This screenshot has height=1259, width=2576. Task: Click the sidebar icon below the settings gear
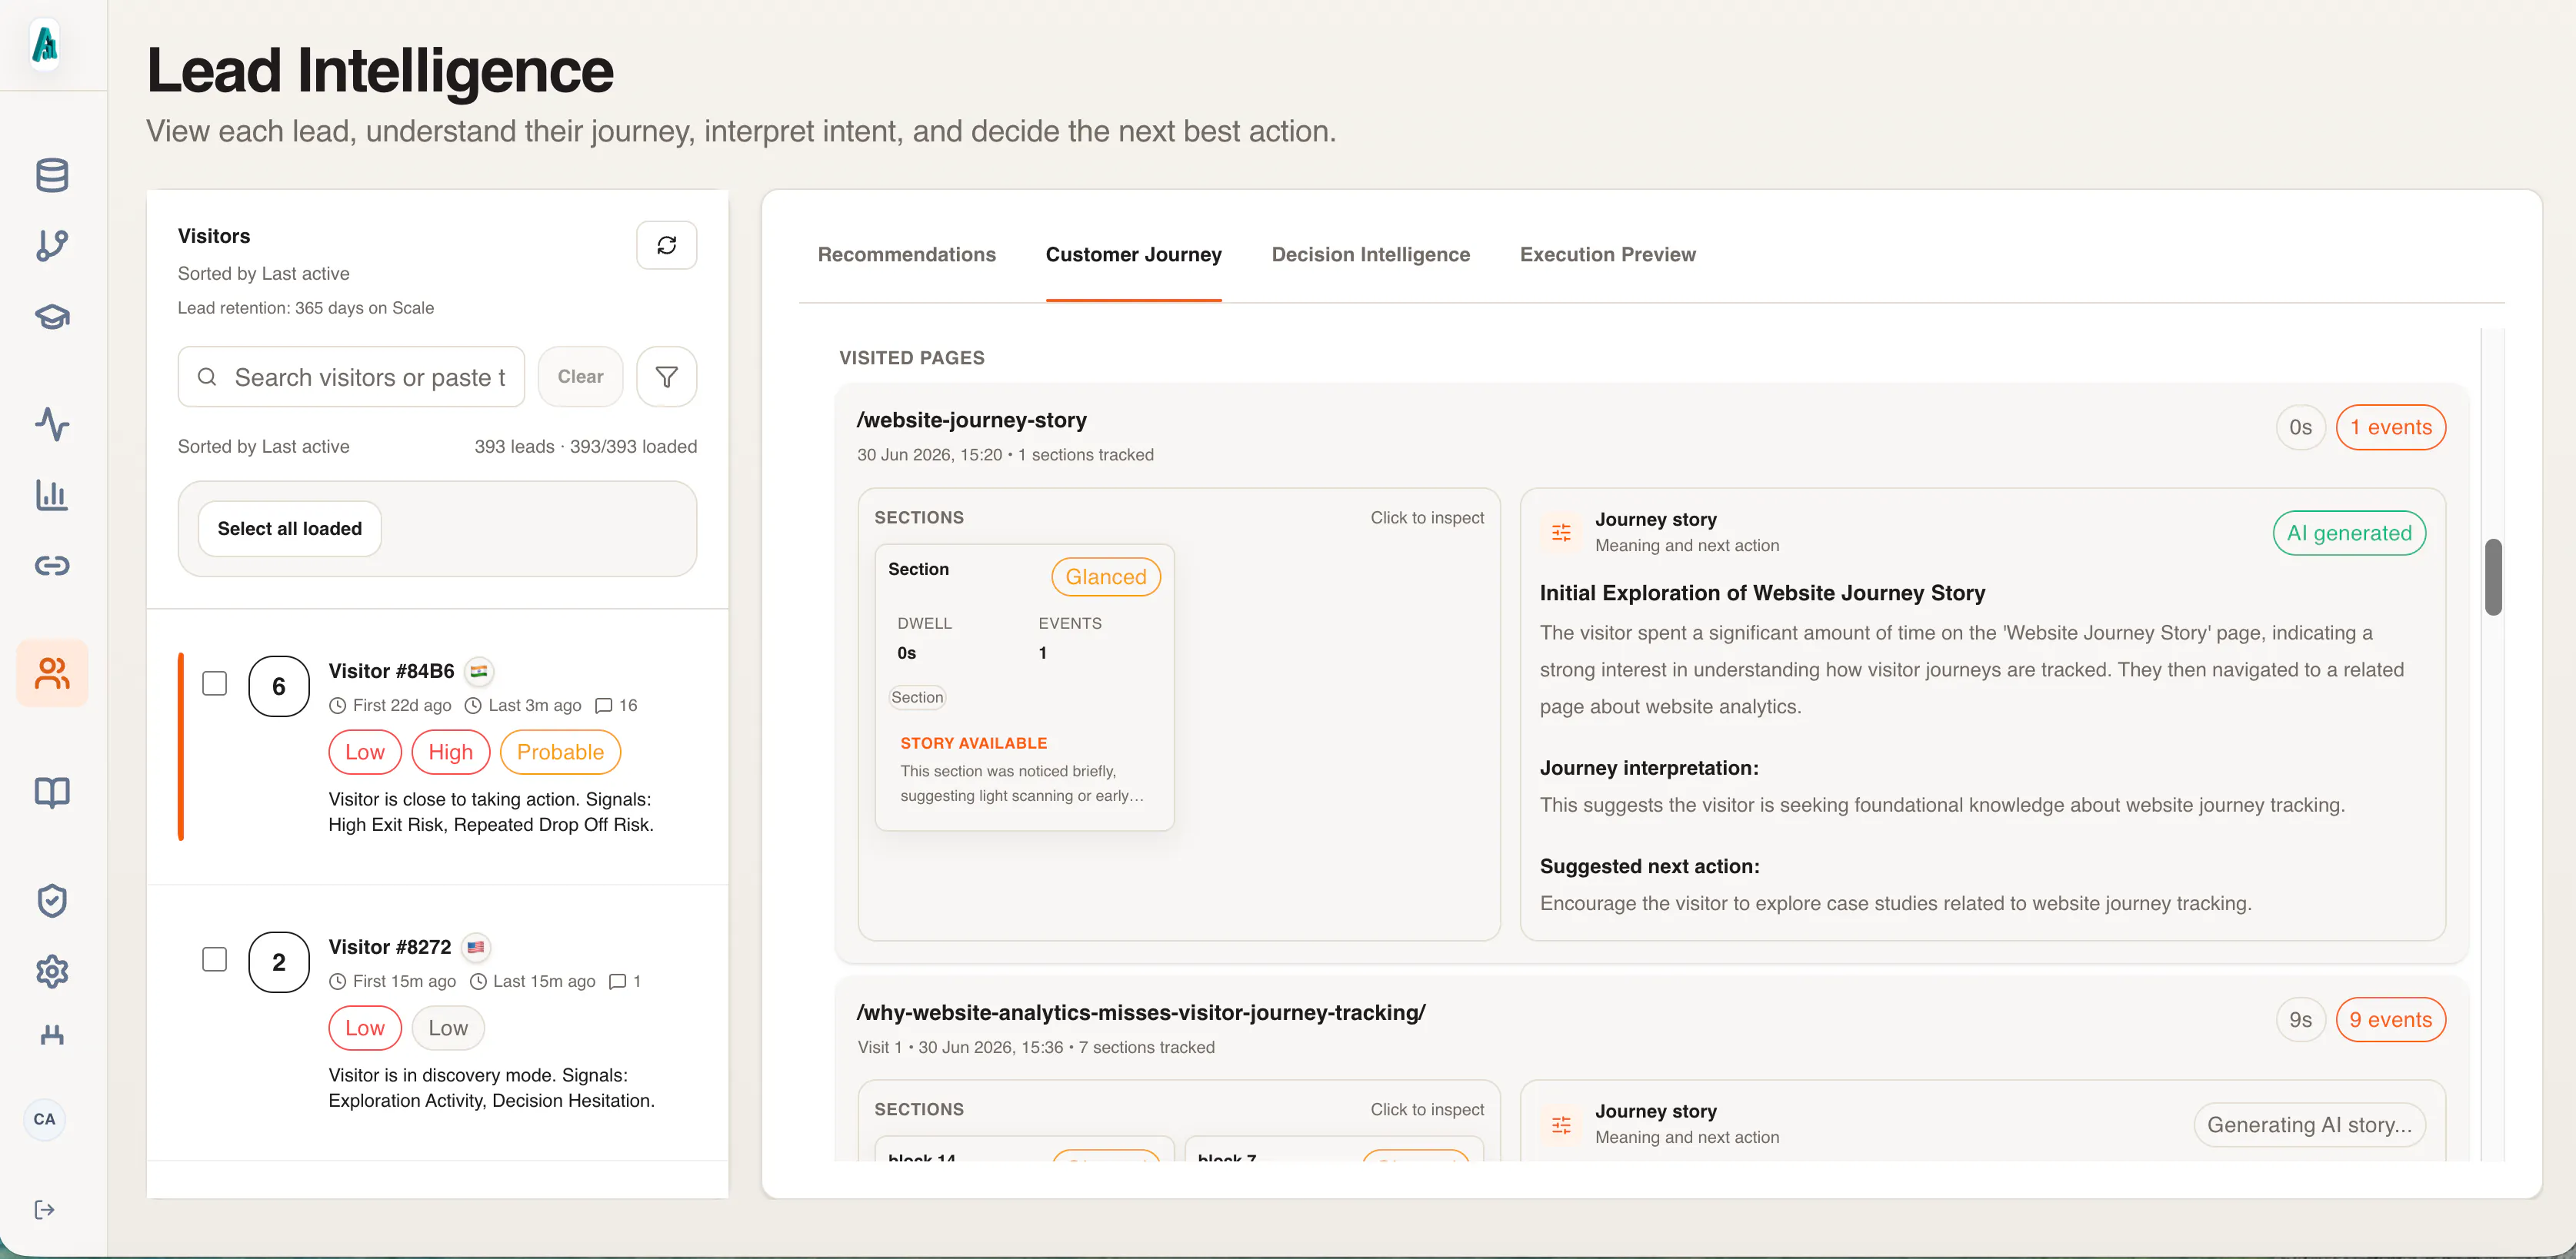[x=52, y=1035]
